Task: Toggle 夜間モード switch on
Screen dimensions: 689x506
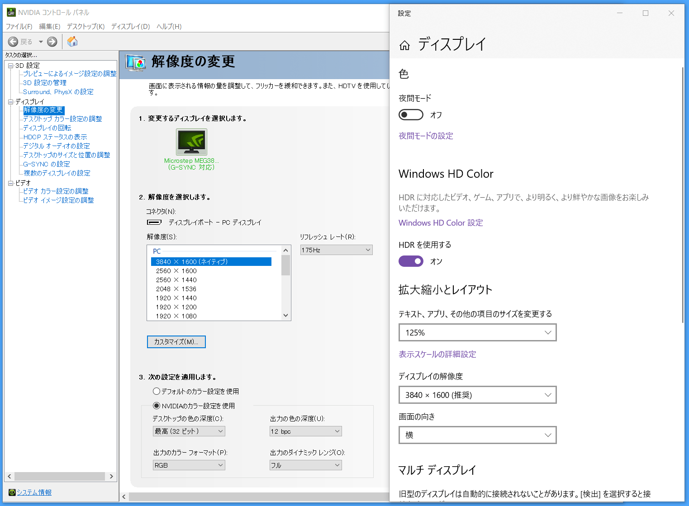Action: 411,115
